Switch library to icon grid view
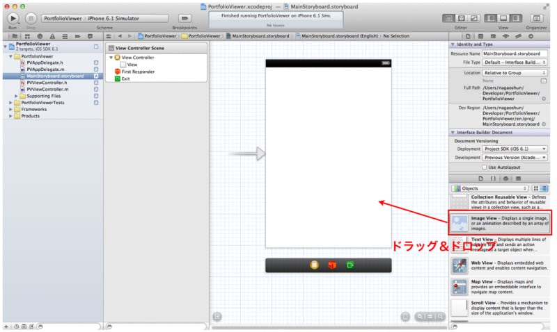This screenshot has height=332, width=557. [x=535, y=188]
